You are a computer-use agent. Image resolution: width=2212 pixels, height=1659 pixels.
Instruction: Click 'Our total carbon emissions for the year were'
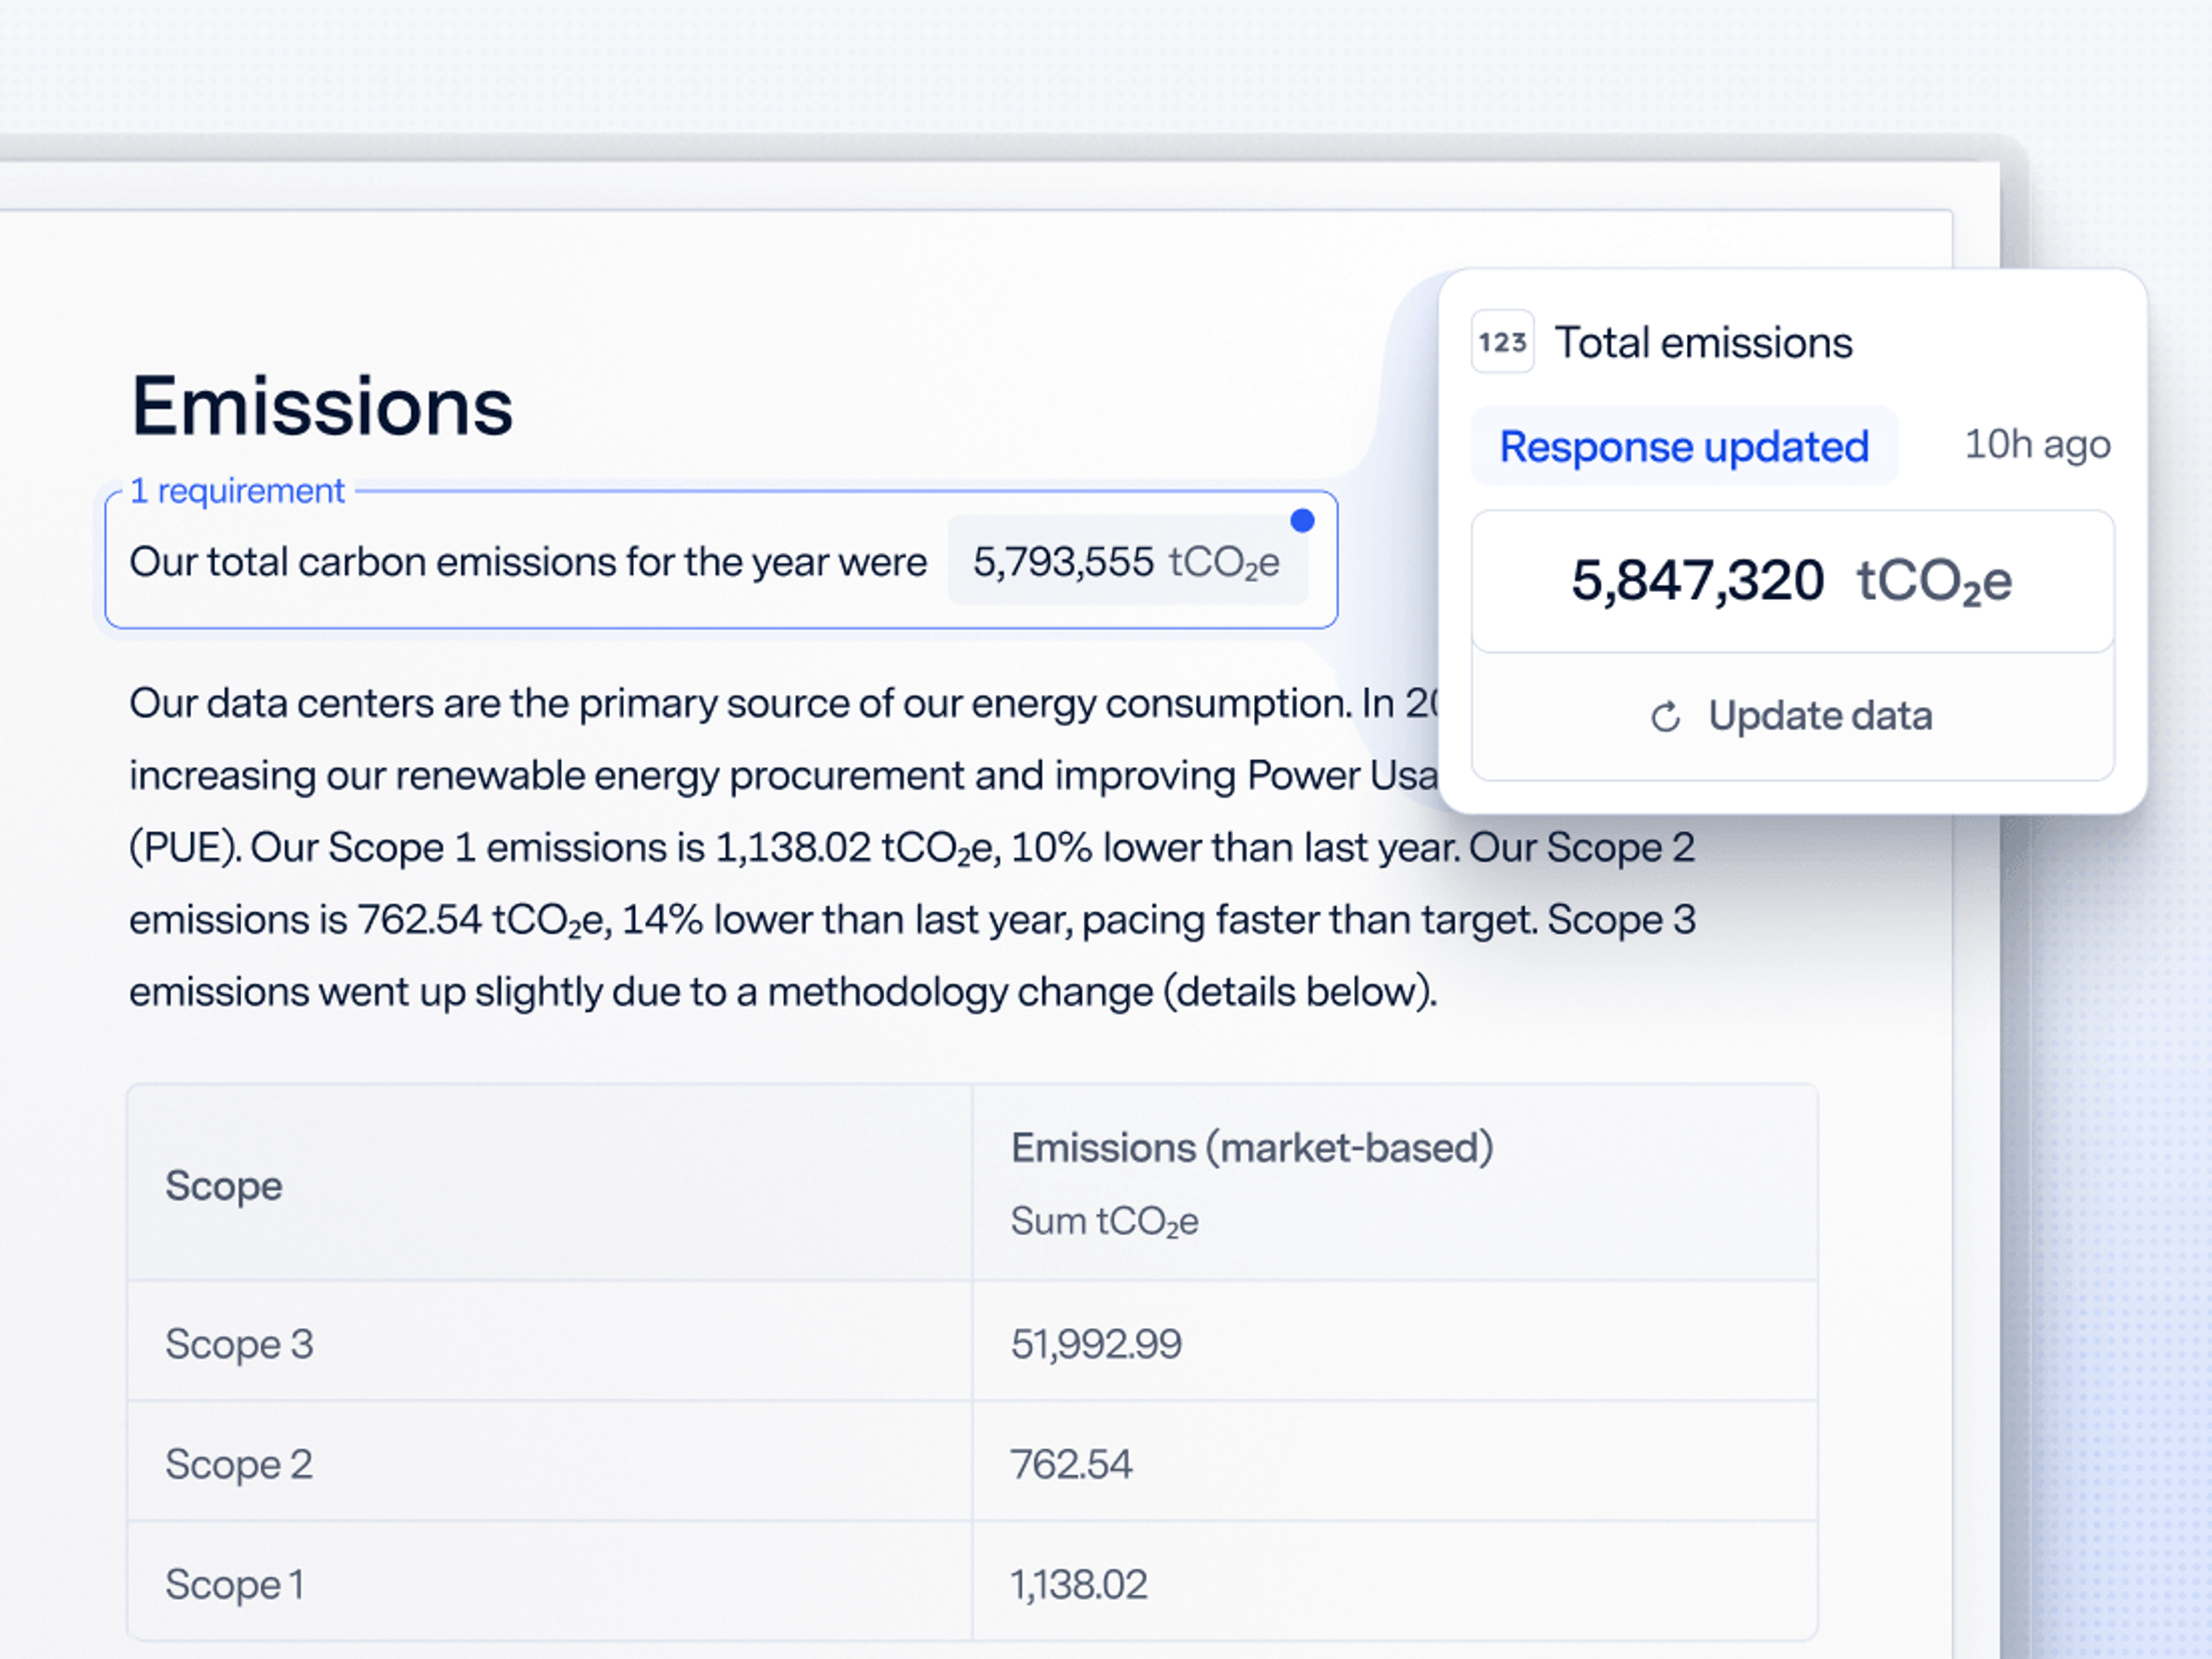[528, 562]
